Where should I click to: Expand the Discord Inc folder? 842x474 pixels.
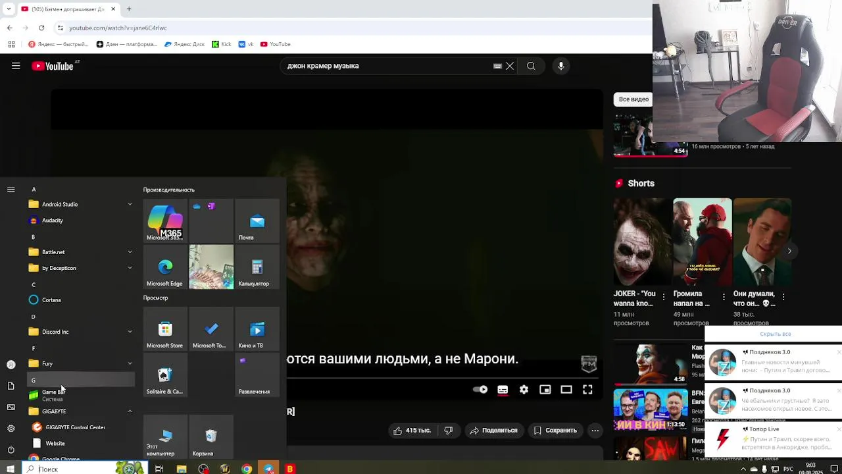tap(81, 332)
